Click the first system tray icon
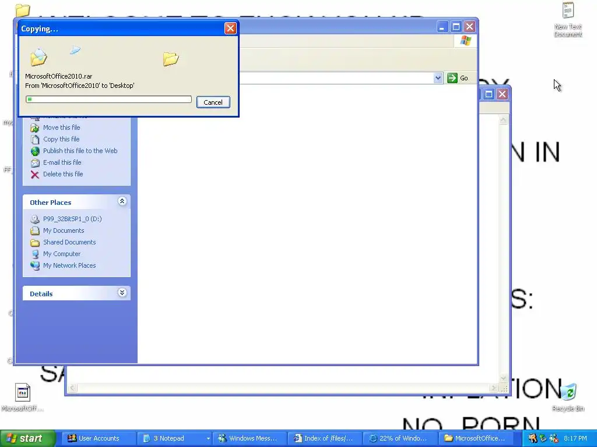The width and height of the screenshot is (597, 447). (532, 438)
